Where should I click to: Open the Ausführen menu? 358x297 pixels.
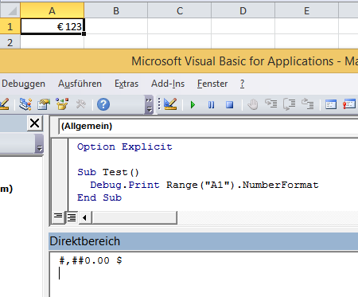tap(80, 84)
